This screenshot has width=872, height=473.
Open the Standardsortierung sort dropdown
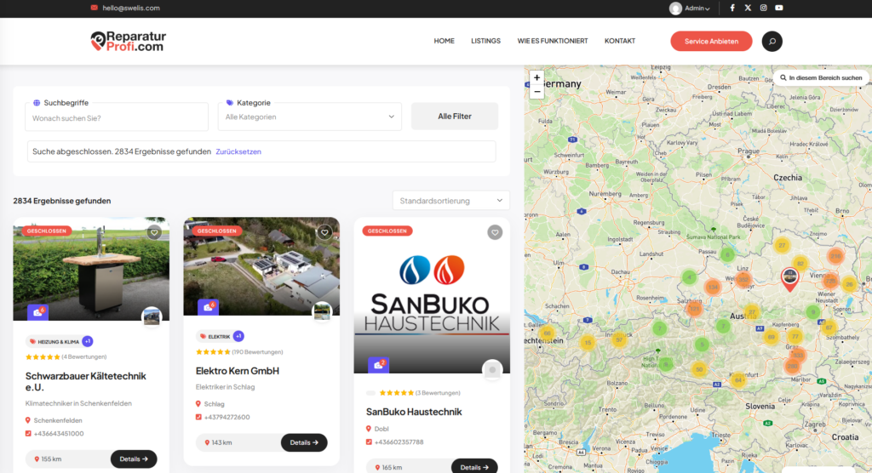tap(450, 201)
